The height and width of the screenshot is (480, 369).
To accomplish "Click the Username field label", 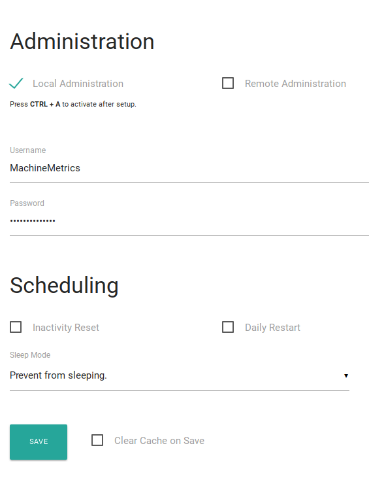I will pos(28,150).
